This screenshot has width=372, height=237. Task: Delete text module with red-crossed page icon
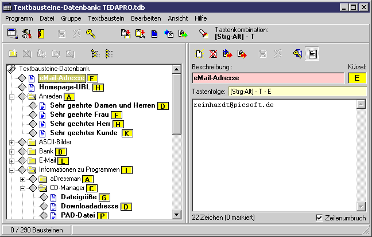(214, 54)
